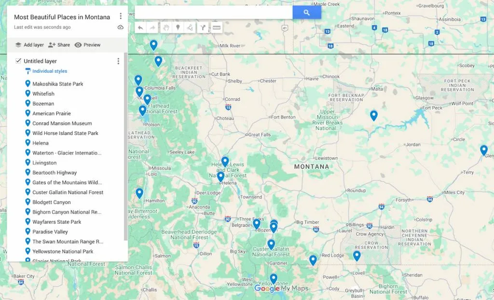Viewport: 494px width, 300px height.
Task: Open Individual styles settings
Action: [46, 71]
